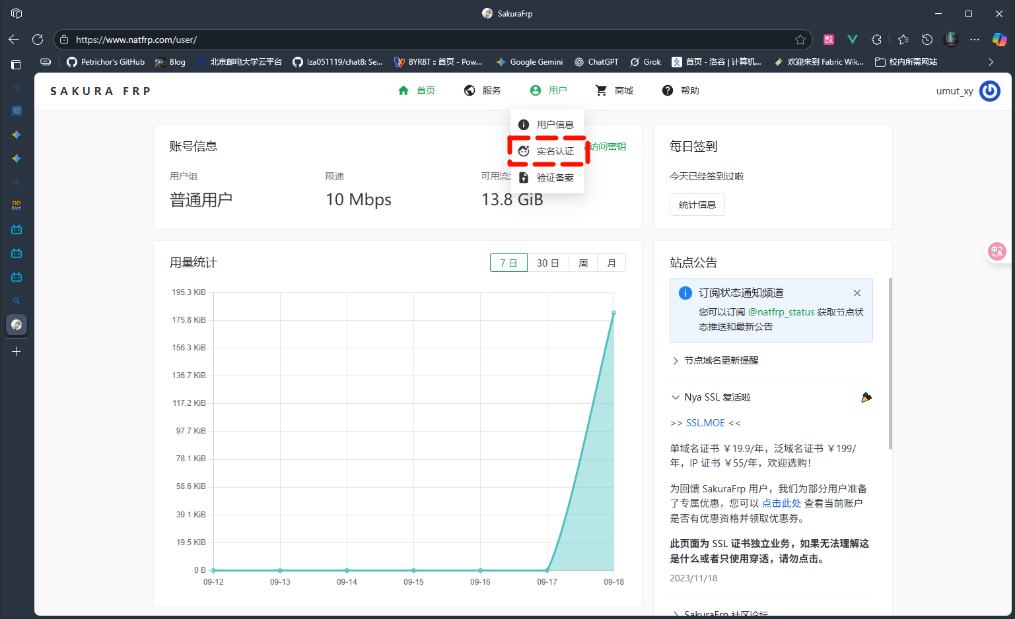
Task: Click the floating pink translate page bubble
Action: (997, 251)
